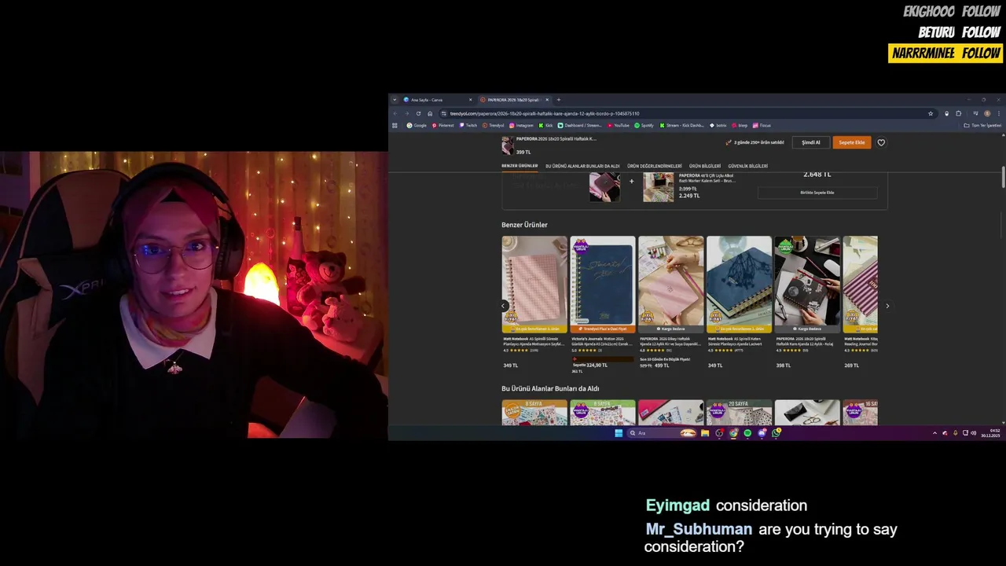Open the Google bookmark

point(417,125)
